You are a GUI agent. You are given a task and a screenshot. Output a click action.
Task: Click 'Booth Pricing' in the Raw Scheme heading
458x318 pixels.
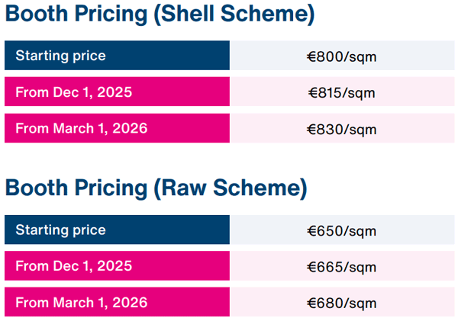(x=75, y=188)
